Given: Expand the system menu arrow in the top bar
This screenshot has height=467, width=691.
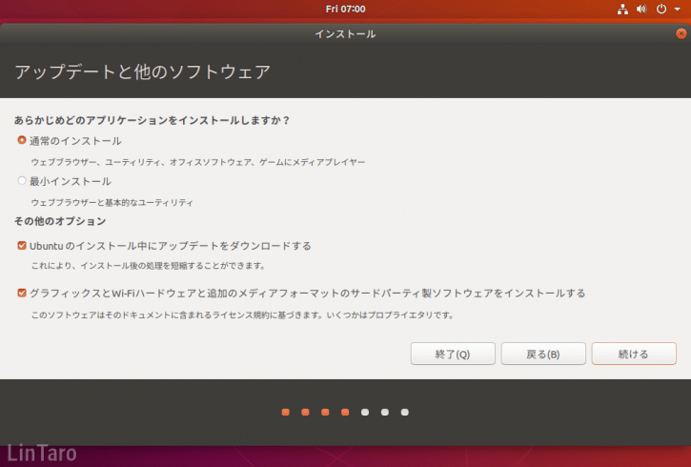Looking at the screenshot, I should pyautogui.click(x=678, y=10).
